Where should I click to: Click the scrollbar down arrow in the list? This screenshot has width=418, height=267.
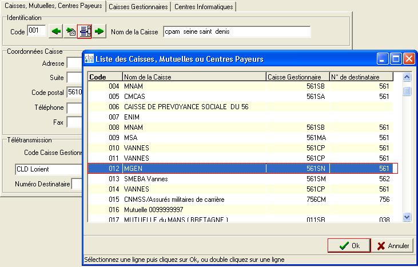point(407,217)
